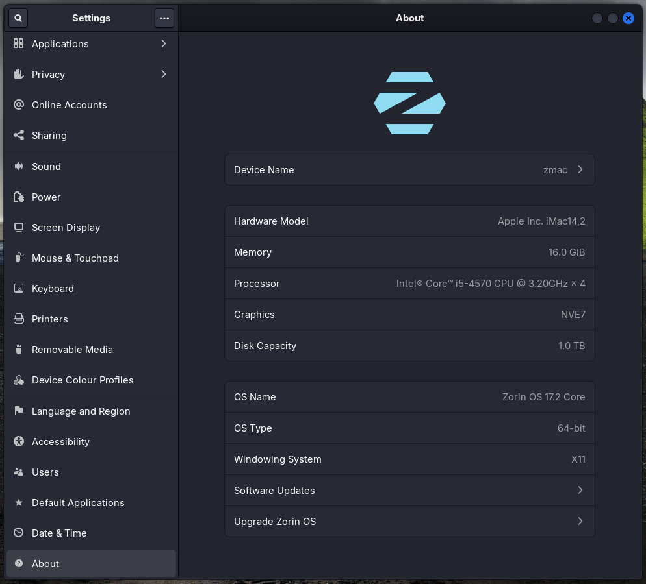Image resolution: width=646 pixels, height=584 pixels.
Task: Click the Mouse & Touchpad icon
Action: coord(19,258)
